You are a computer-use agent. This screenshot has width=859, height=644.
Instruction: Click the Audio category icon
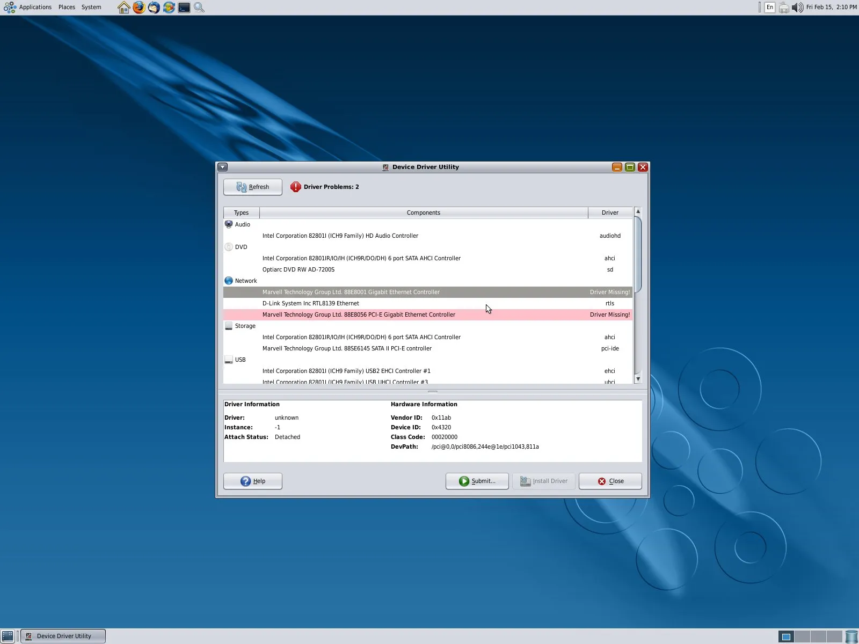tap(229, 224)
